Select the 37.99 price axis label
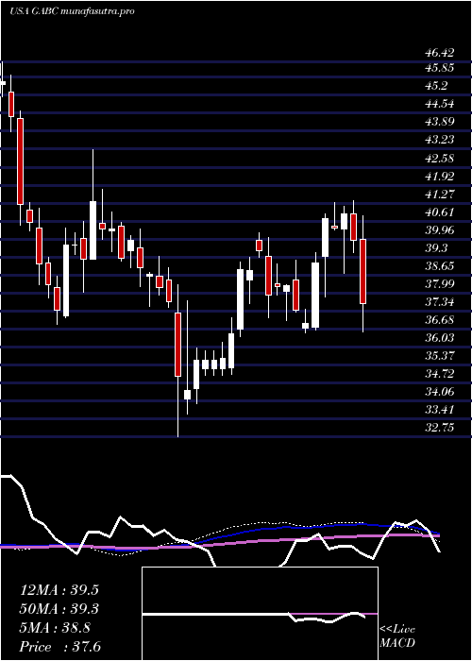Viewport: 472px width, 661px height. pos(440,283)
